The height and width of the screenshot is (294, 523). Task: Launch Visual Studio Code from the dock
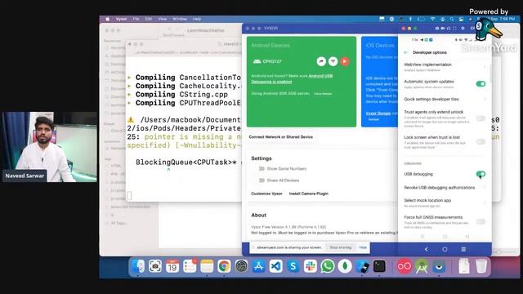point(276,266)
